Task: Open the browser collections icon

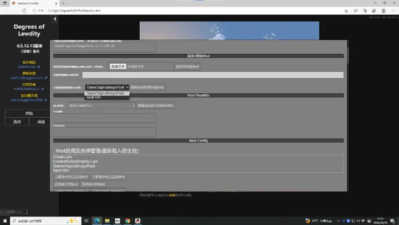Action: [365, 11]
